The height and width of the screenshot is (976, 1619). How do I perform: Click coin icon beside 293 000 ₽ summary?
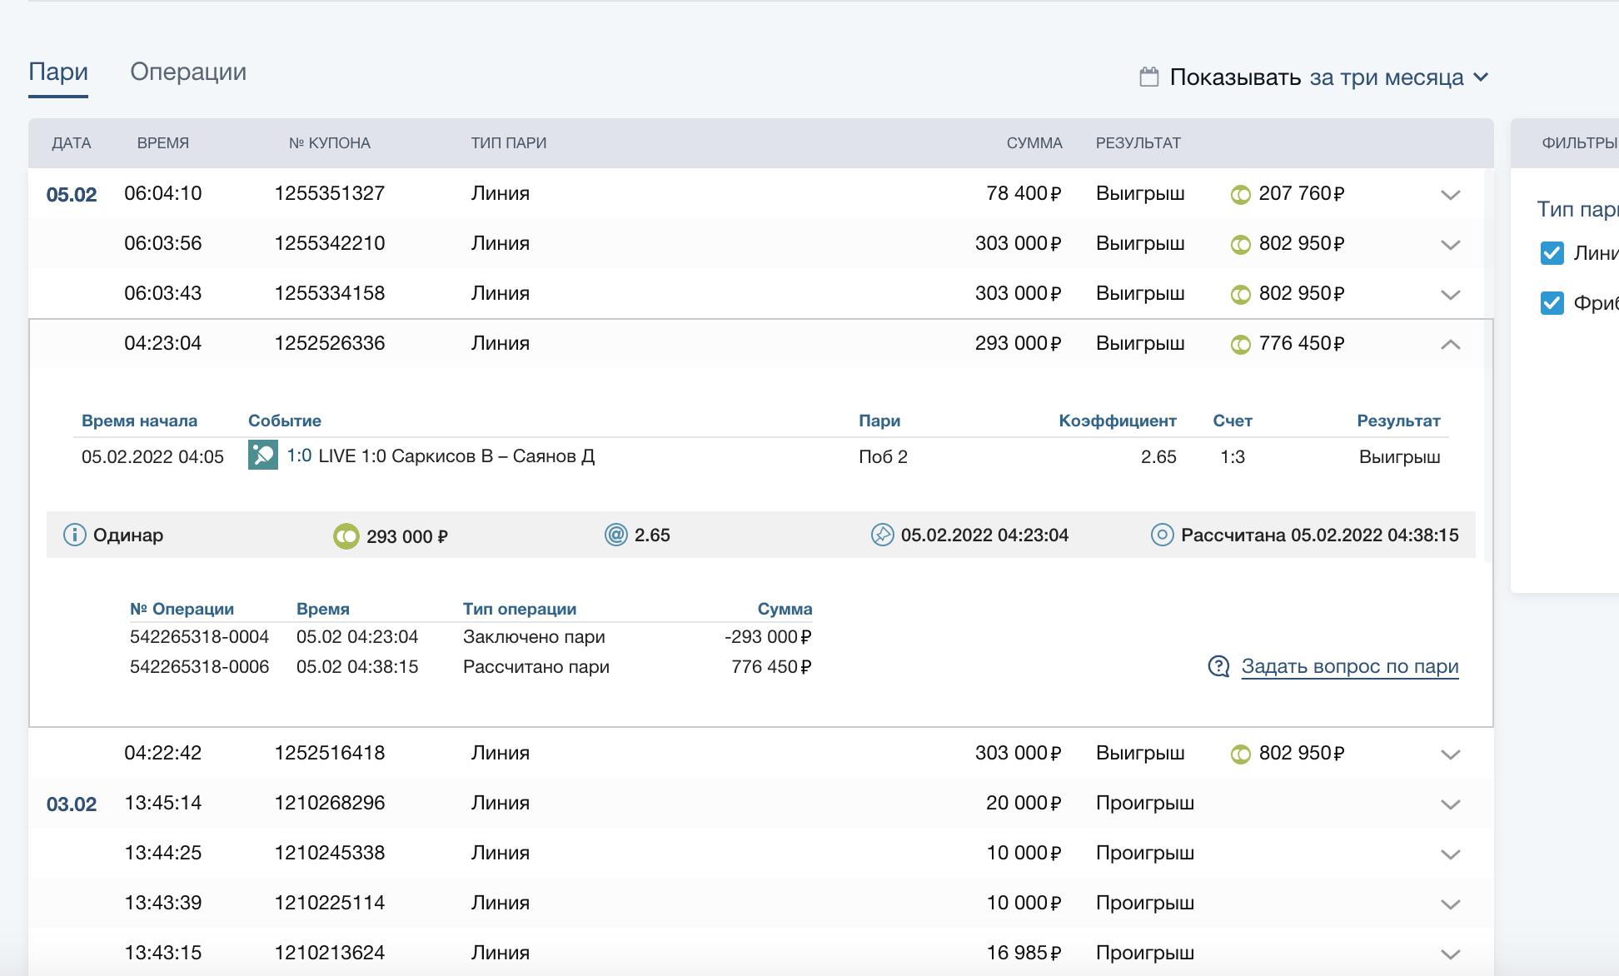(346, 536)
